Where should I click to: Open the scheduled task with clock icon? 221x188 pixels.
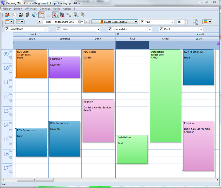point(83,15)
